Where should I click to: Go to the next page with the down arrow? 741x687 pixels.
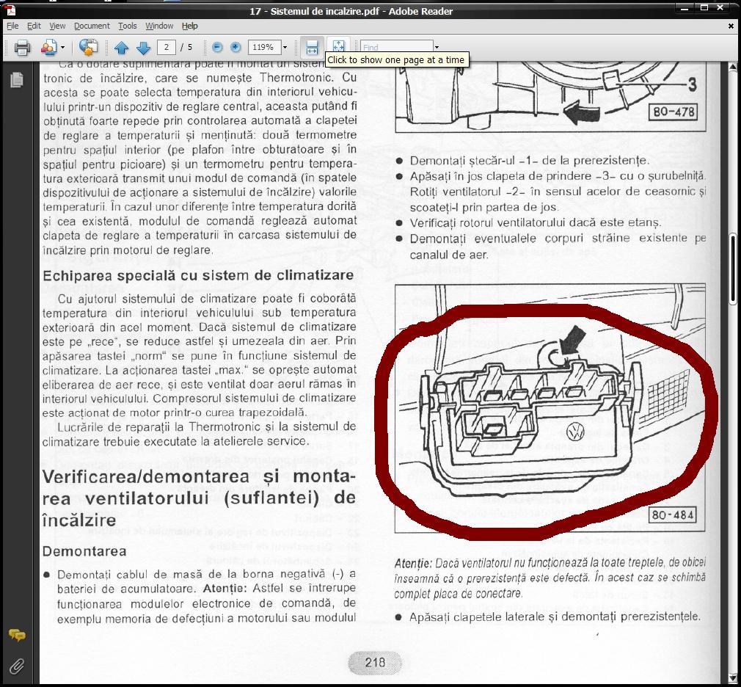(143, 47)
